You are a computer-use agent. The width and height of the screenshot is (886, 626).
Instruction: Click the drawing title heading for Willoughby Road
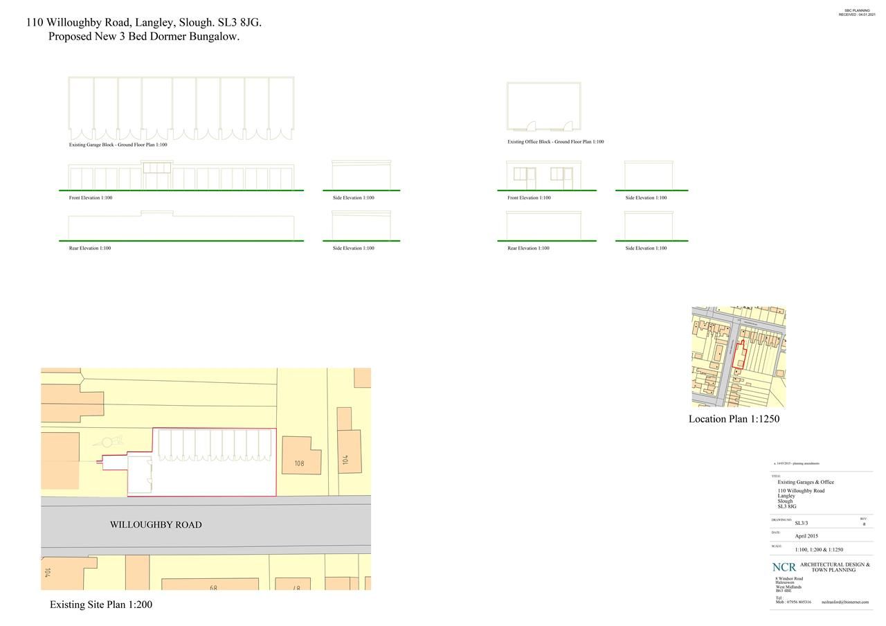[x=142, y=23]
